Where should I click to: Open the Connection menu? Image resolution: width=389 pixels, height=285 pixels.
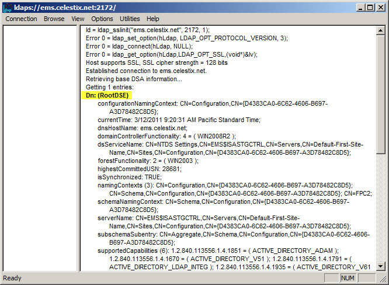pos(21,19)
